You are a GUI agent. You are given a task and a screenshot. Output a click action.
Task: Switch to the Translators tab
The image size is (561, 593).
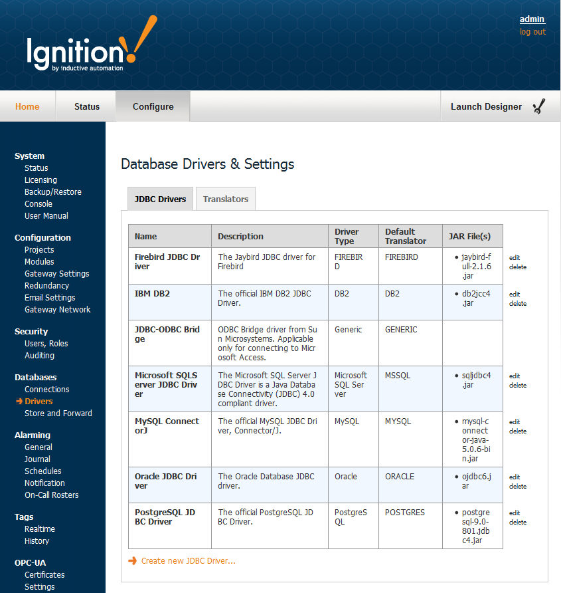click(226, 199)
